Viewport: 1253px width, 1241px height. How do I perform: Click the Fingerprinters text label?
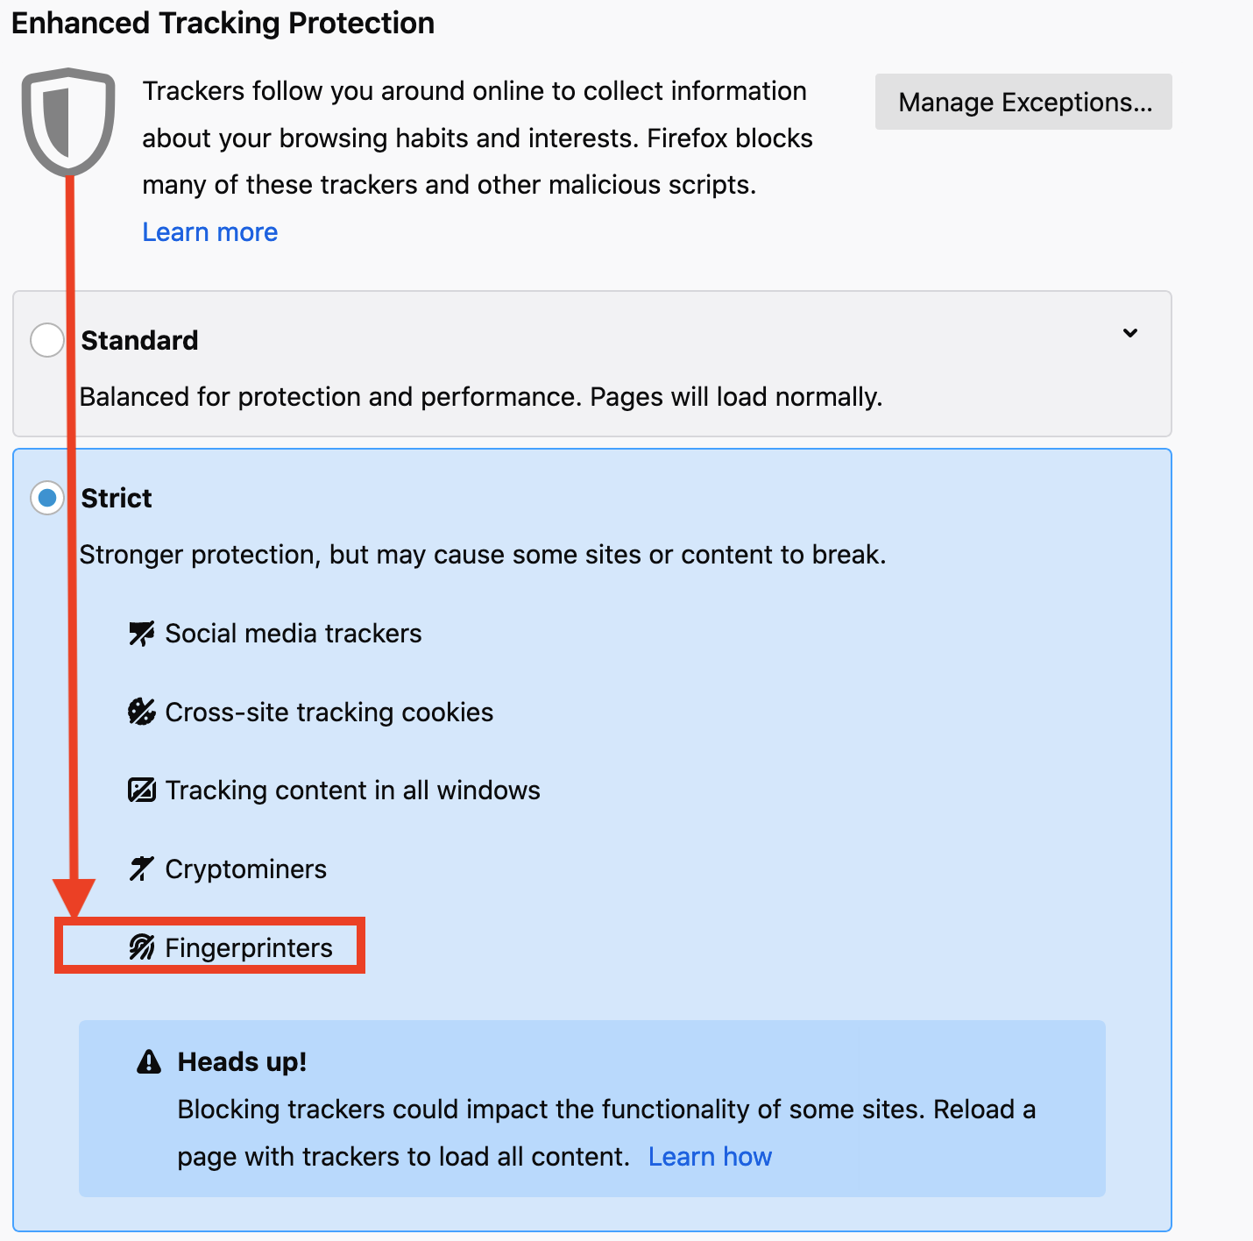click(249, 947)
